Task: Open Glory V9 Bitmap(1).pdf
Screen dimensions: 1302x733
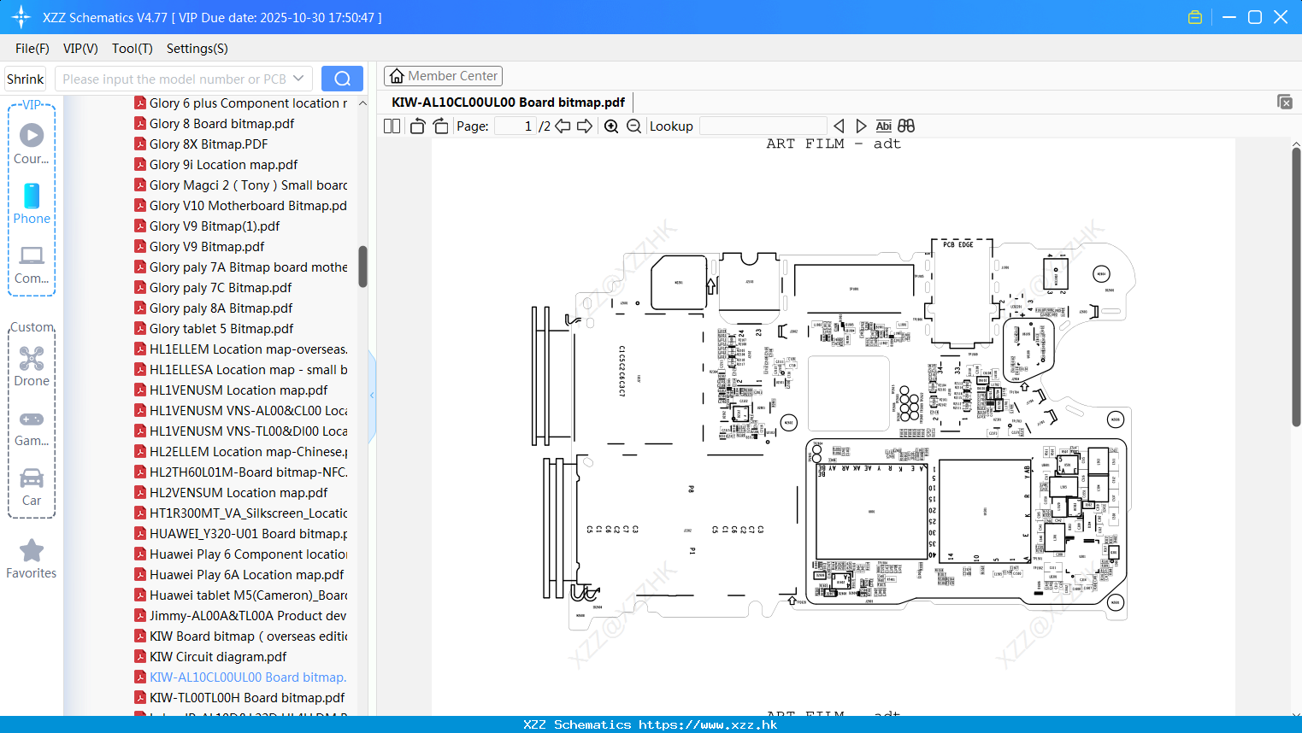Action: 207,226
